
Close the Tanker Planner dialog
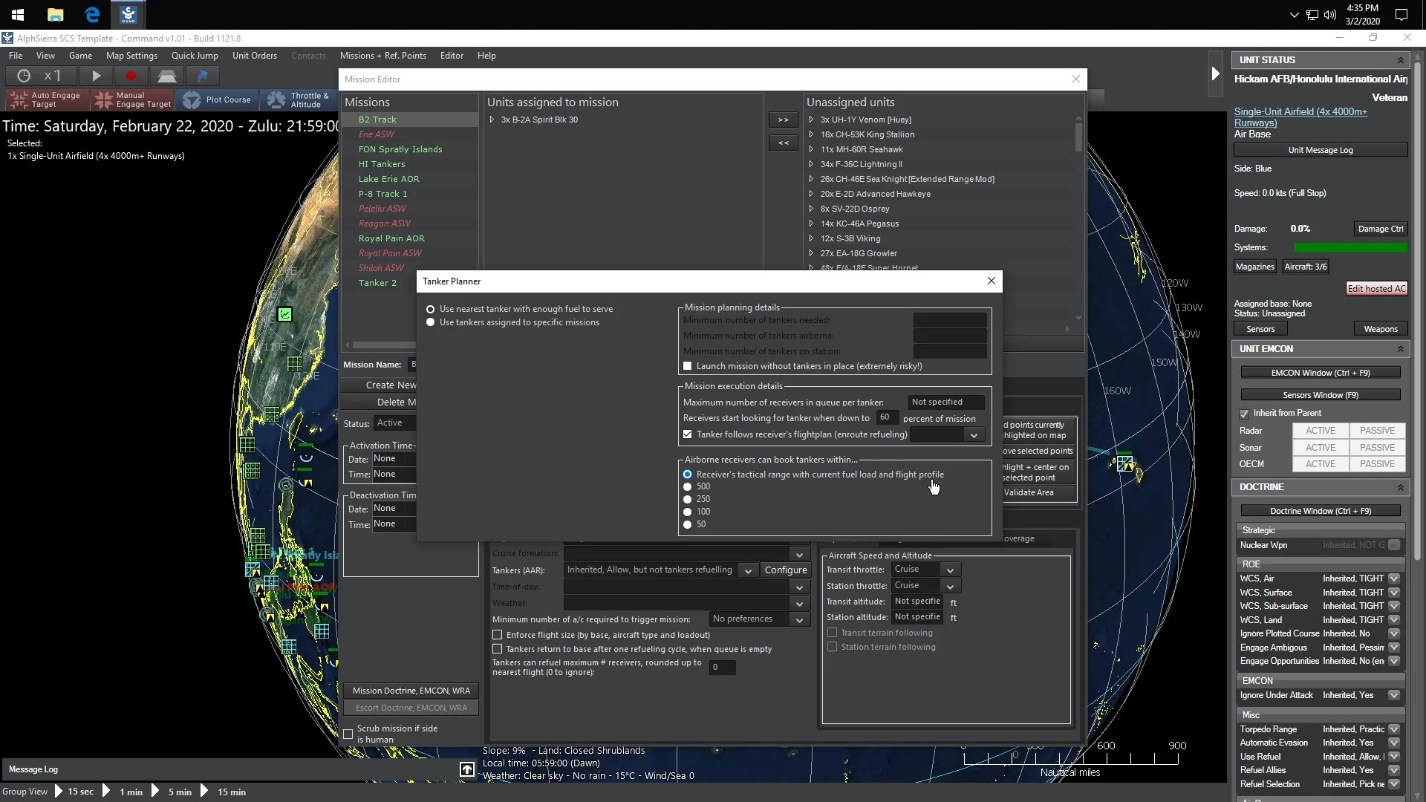pos(991,281)
